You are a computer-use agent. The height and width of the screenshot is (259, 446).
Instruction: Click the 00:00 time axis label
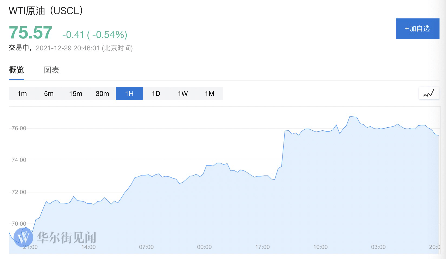pos(204,247)
